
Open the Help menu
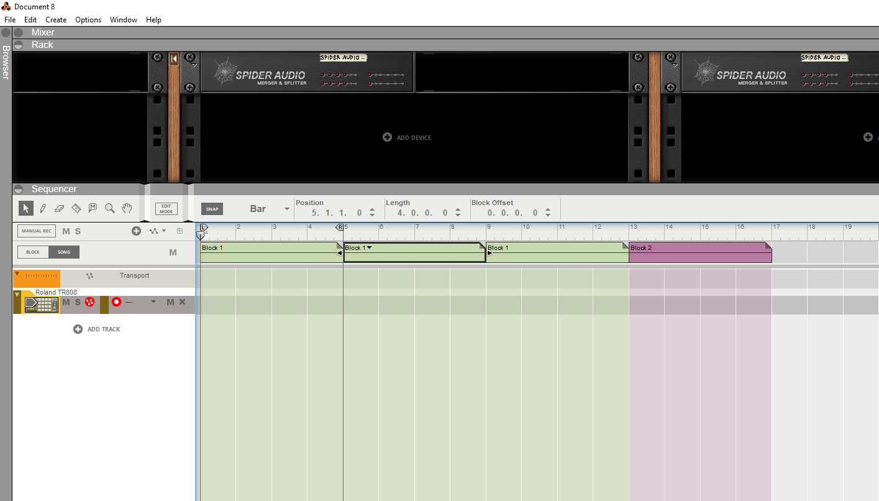pyautogui.click(x=153, y=20)
